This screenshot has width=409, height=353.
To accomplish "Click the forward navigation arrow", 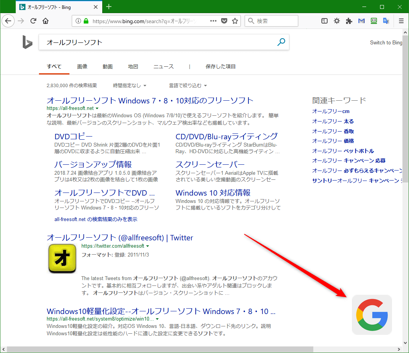I will [21, 21].
